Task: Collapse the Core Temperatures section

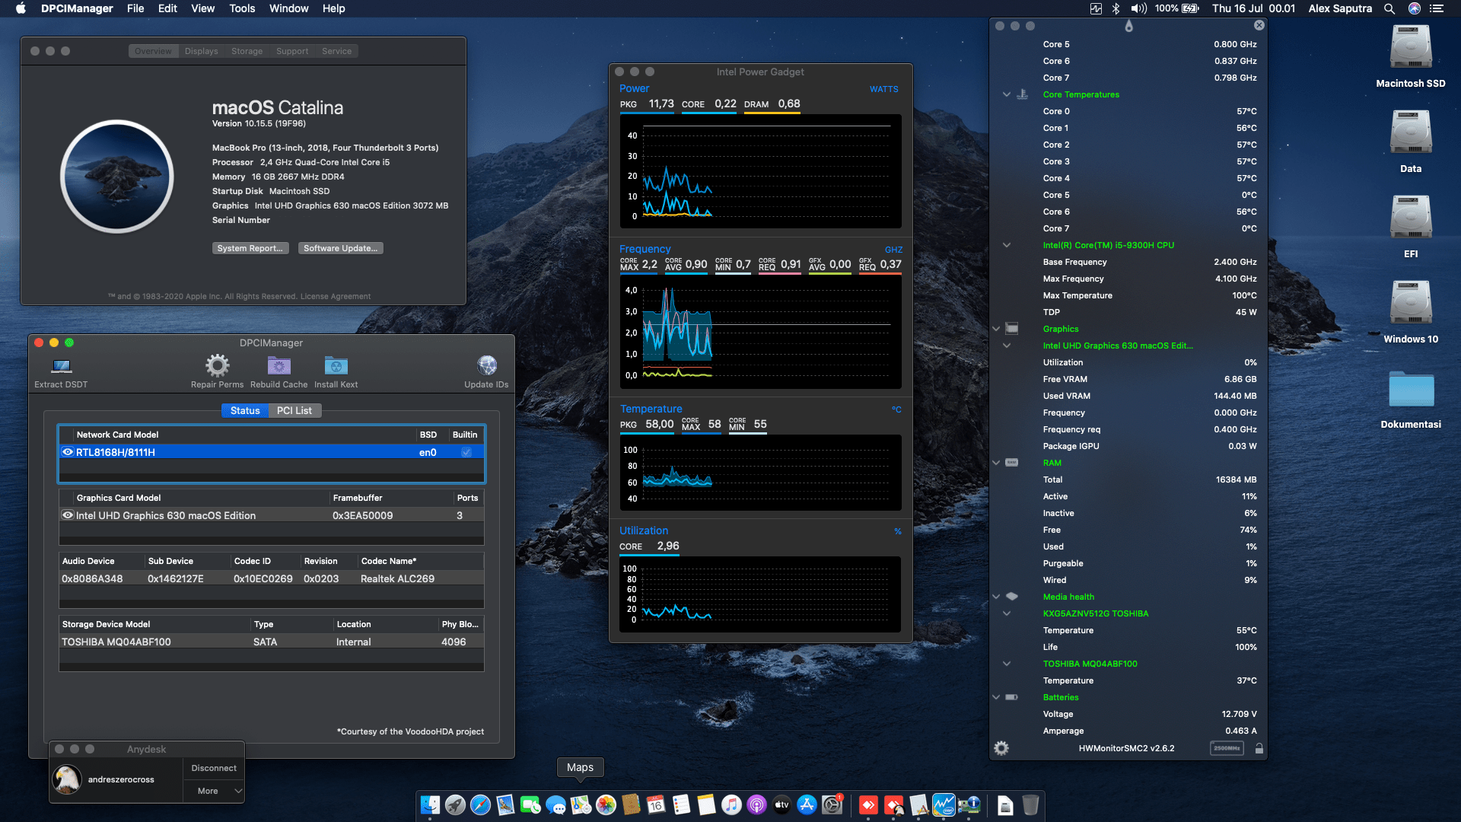Action: pos(1006,94)
